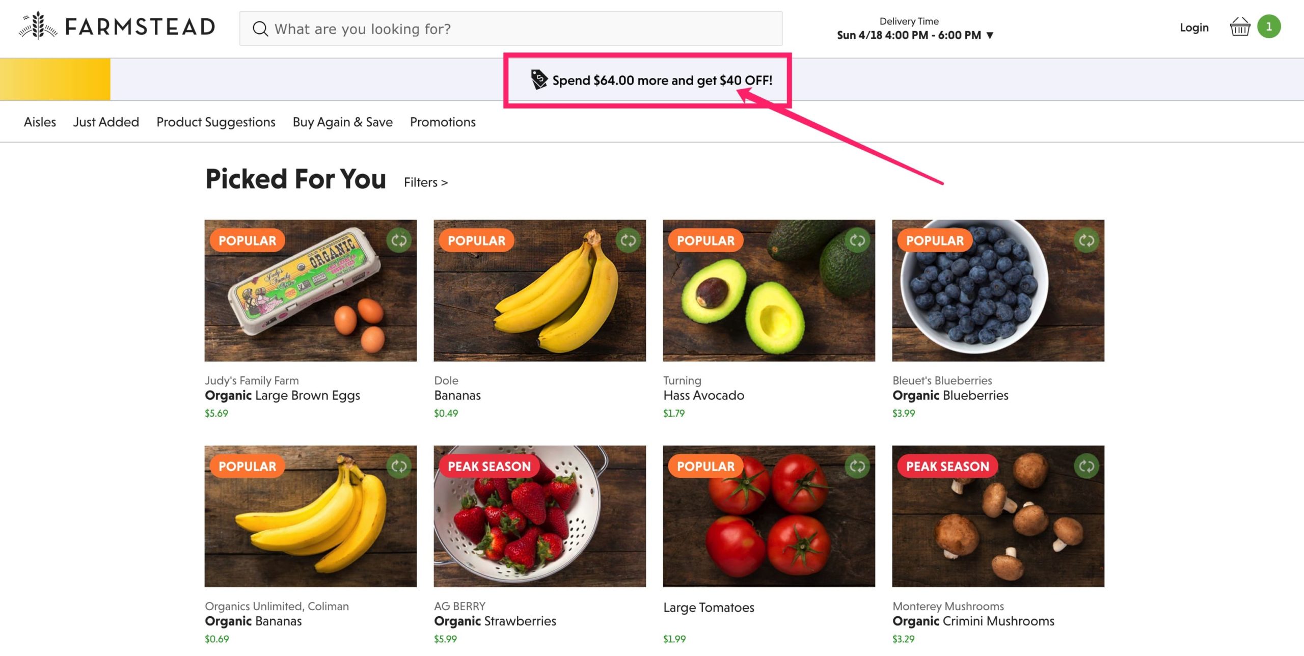The height and width of the screenshot is (656, 1304).
Task: Click the shopping basket icon
Action: [x=1239, y=27]
